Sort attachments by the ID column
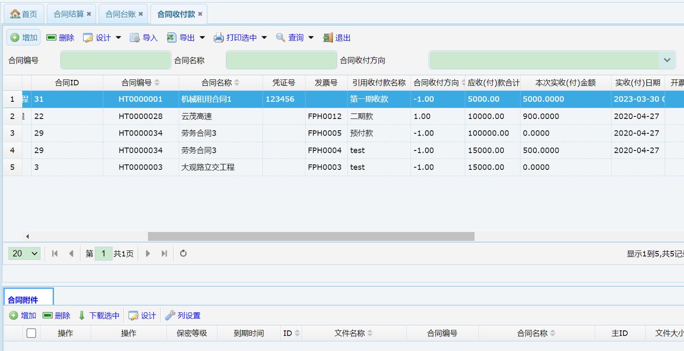 click(x=291, y=333)
